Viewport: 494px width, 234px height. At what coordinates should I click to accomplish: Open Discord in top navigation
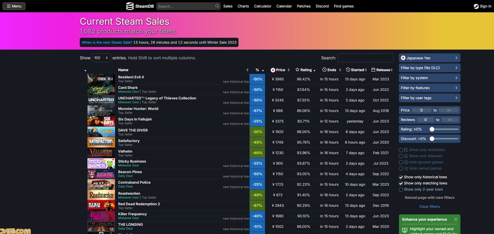[322, 6]
